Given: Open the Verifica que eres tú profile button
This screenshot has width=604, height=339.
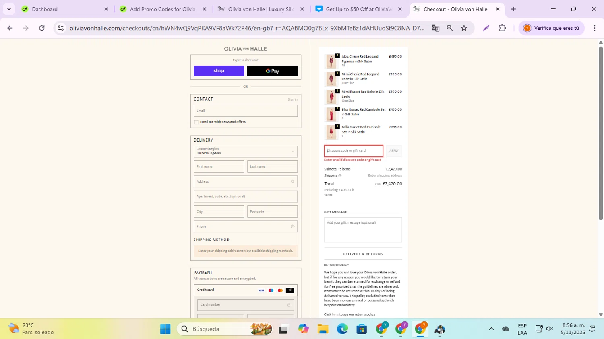Looking at the screenshot, I should pos(551,28).
